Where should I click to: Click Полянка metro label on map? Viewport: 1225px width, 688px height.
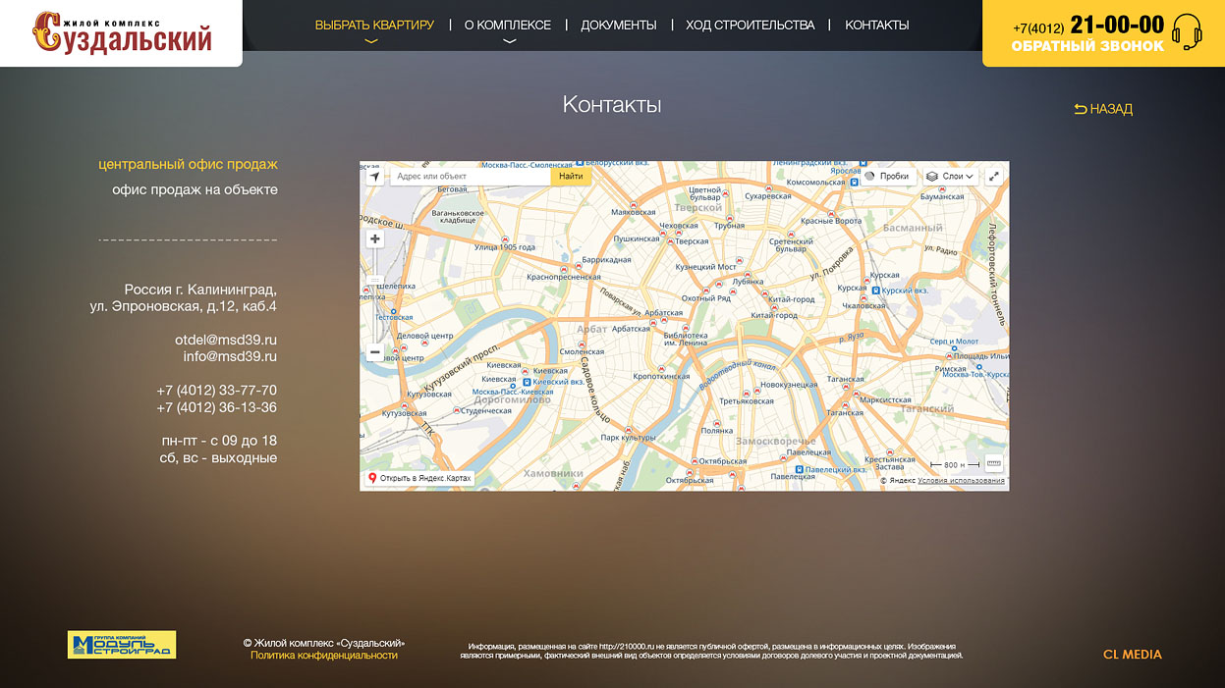[717, 431]
